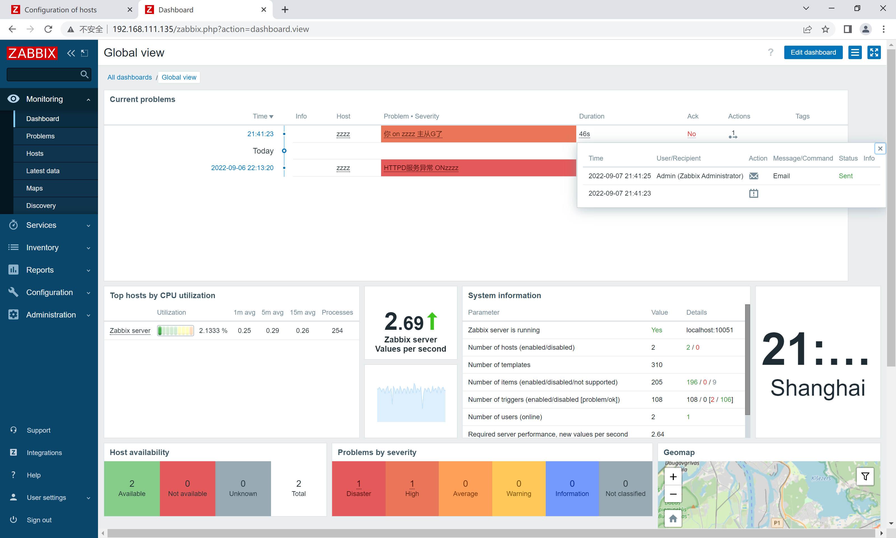Click the actions count icon for zzzz problem

733,134
